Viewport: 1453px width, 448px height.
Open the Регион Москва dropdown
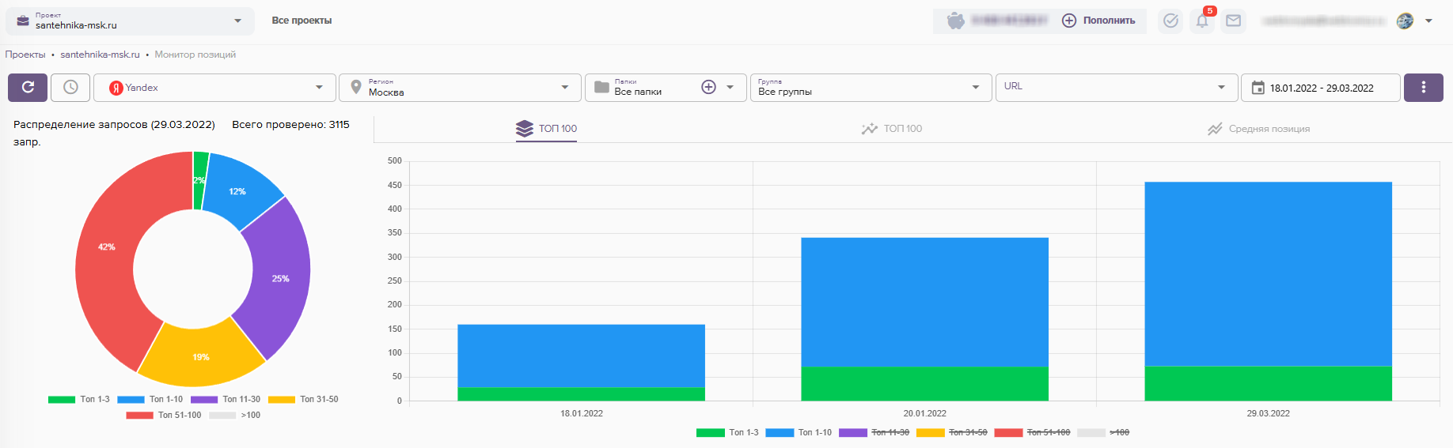click(460, 88)
